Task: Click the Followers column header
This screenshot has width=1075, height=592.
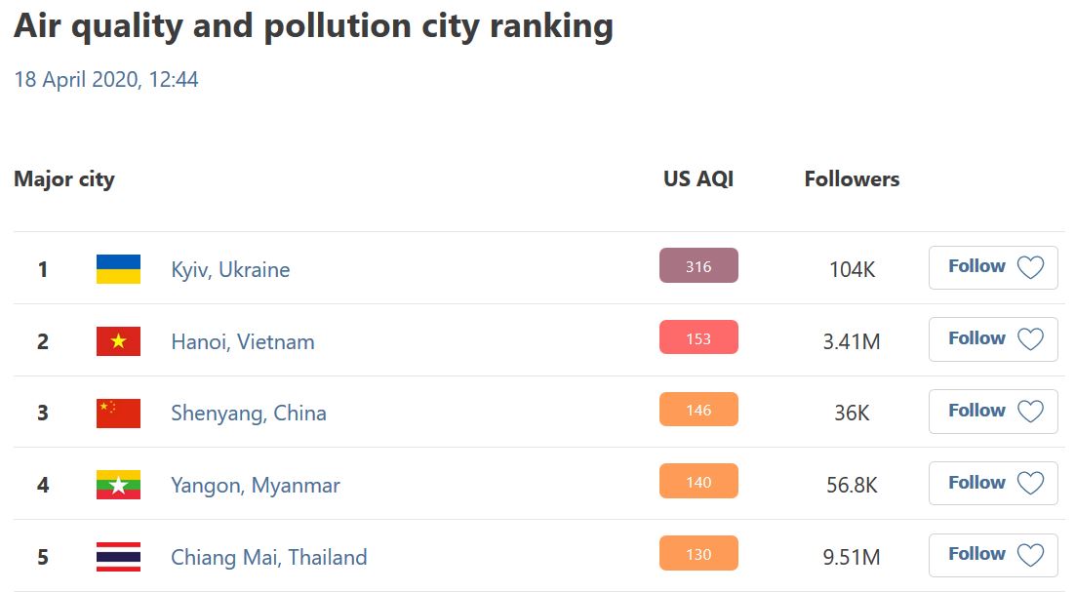Action: point(852,179)
